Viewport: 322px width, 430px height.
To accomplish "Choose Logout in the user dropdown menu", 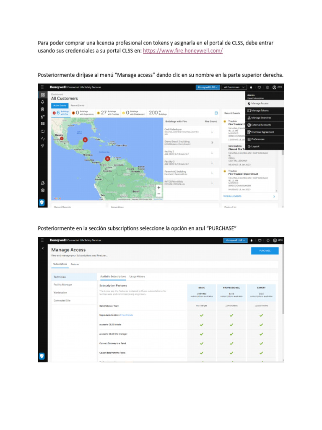I will coord(255,146).
